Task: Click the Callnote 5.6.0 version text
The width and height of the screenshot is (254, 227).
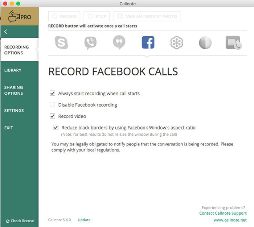Action: pyautogui.click(x=60, y=220)
